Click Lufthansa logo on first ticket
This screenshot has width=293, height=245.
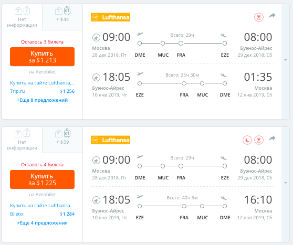tap(110, 17)
